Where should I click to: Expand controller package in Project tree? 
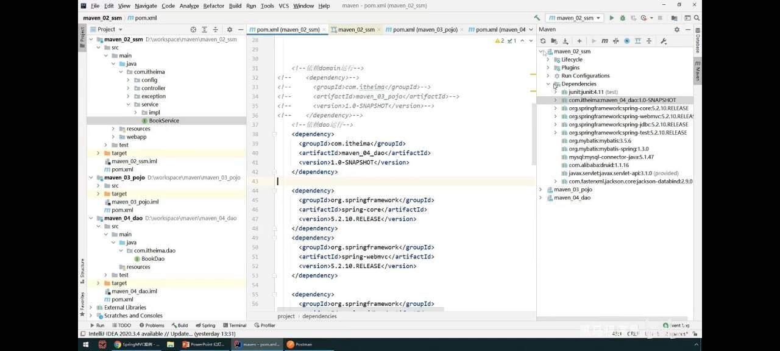point(128,88)
